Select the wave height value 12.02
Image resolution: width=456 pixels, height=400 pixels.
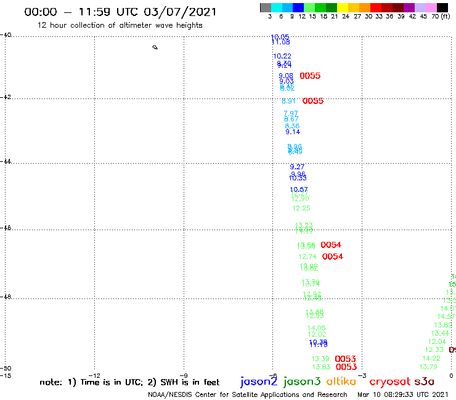pos(317,334)
